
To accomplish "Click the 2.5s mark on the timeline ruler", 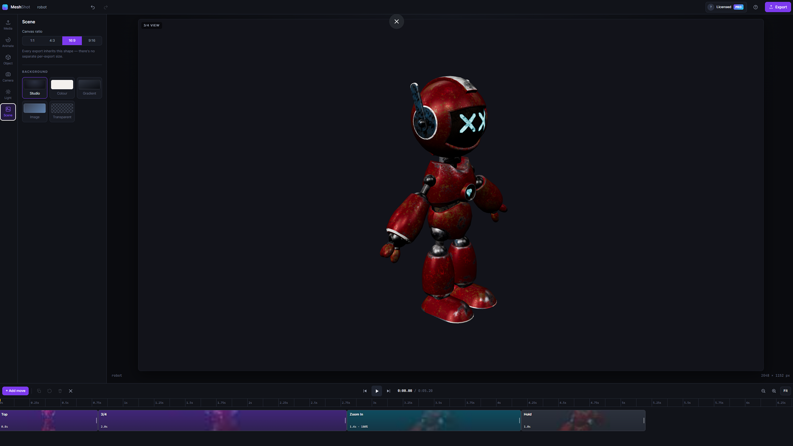I will pos(314,403).
